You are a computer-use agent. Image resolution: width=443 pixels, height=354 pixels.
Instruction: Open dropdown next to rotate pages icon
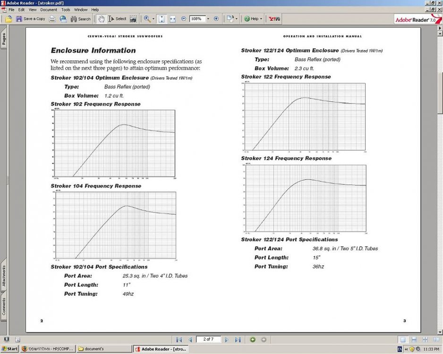pos(237,19)
